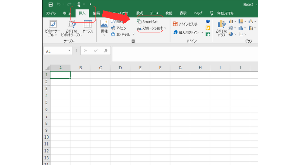Select column header B
This screenshot has height=165, width=300.
click(x=80, y=68)
